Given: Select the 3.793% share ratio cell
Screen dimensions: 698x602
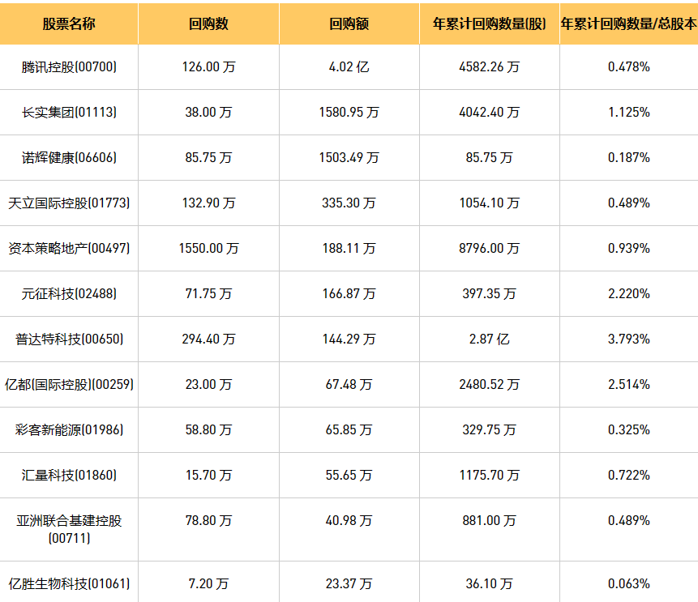Looking at the screenshot, I should (628, 339).
